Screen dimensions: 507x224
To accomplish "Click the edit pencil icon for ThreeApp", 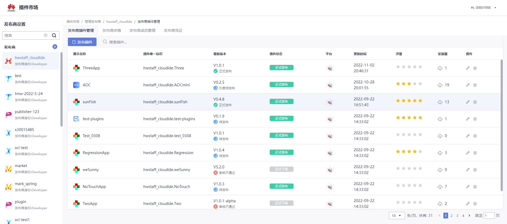I will [x=468, y=68].
